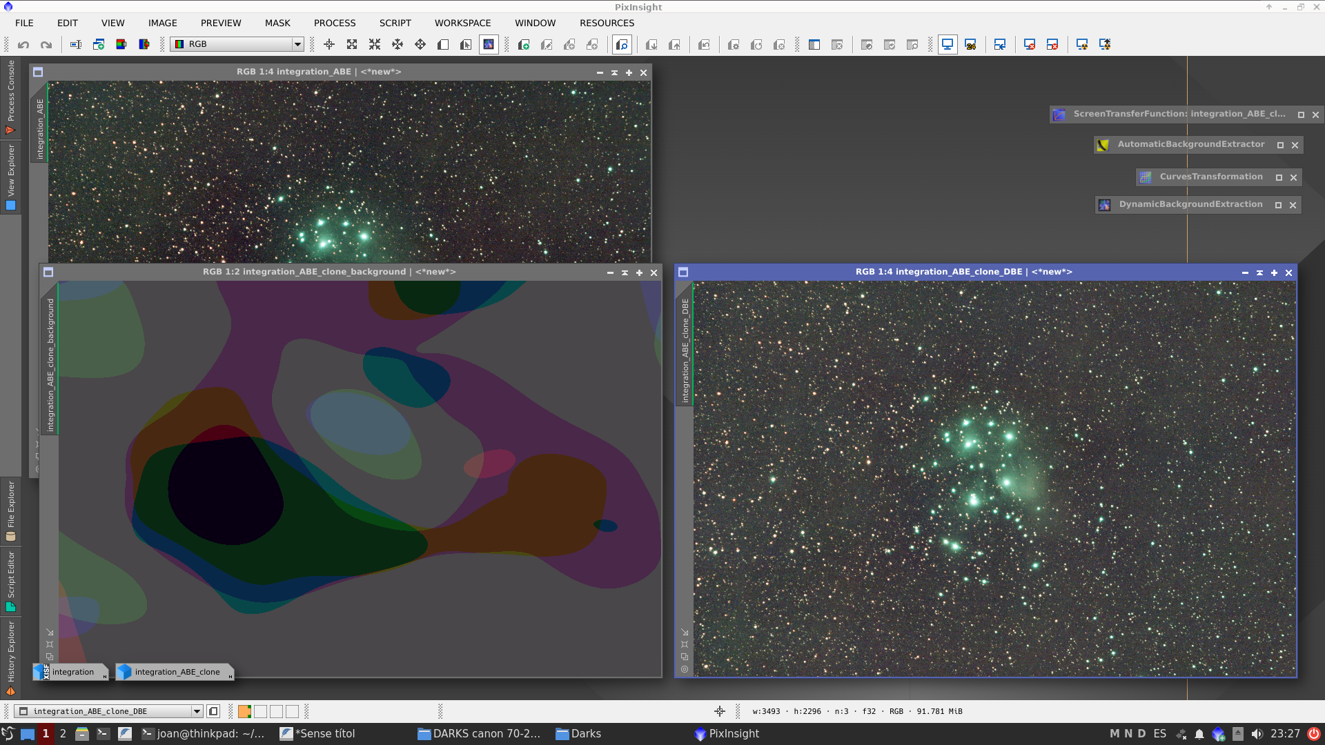Image resolution: width=1325 pixels, height=745 pixels.
Task: Expand the RGB channel dropdown
Action: pyautogui.click(x=297, y=44)
